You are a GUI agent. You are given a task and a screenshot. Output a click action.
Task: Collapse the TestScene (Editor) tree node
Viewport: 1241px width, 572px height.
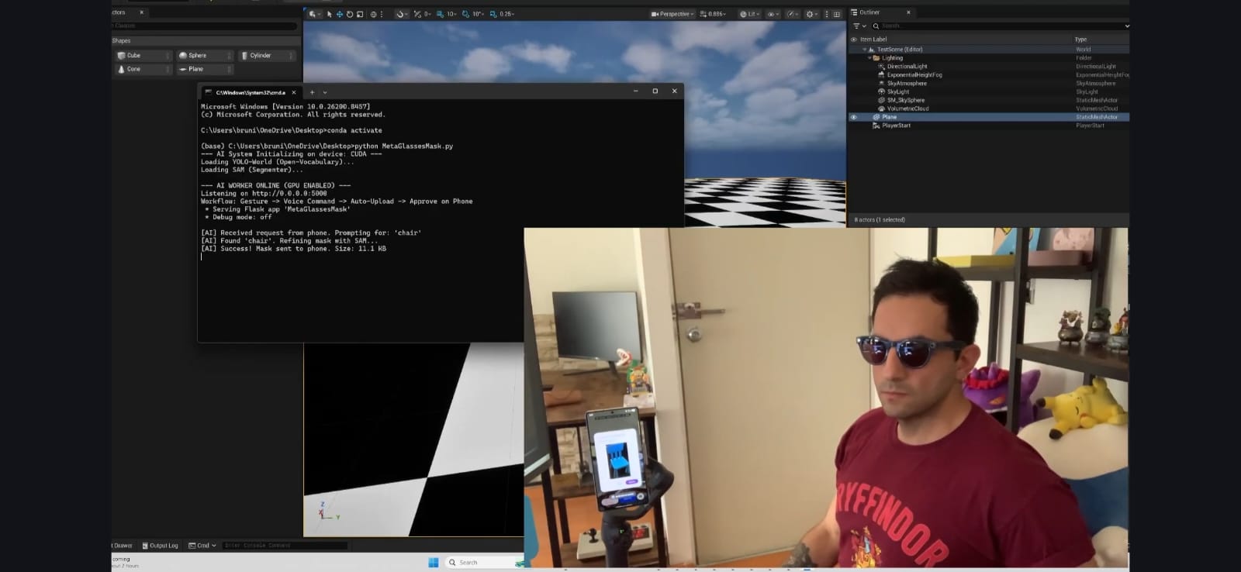tap(865, 50)
